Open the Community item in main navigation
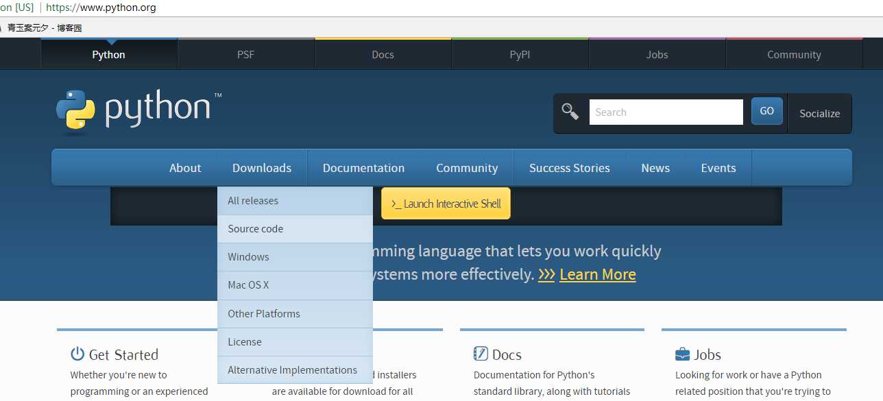This screenshot has width=883, height=401. [467, 168]
